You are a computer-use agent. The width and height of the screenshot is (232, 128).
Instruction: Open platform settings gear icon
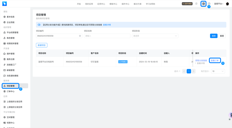pos(204,4)
